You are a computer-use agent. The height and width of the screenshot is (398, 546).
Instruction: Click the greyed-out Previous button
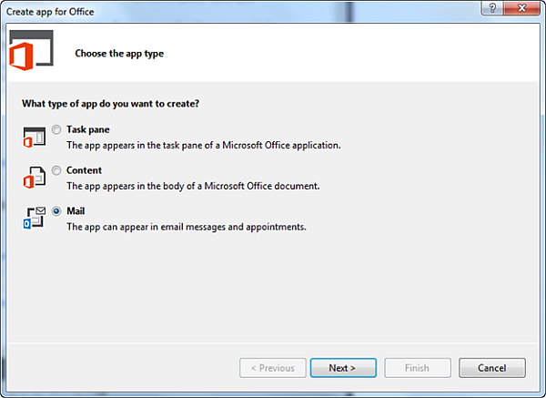pos(272,368)
